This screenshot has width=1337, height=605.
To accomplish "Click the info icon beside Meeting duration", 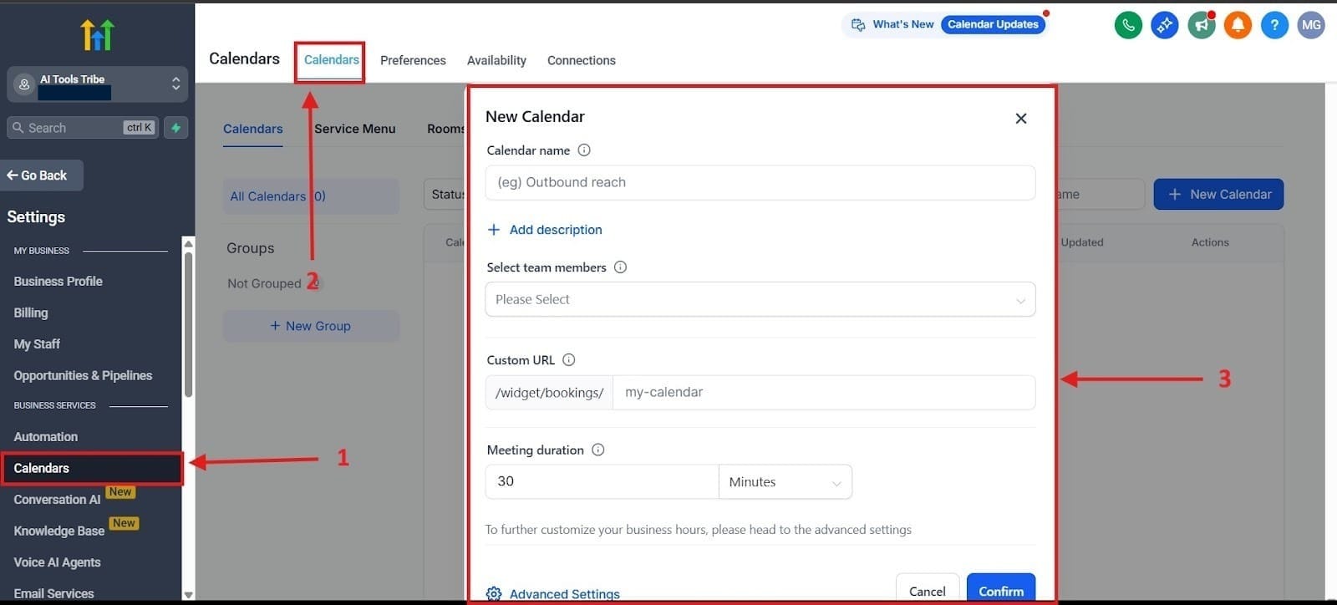I will [598, 450].
